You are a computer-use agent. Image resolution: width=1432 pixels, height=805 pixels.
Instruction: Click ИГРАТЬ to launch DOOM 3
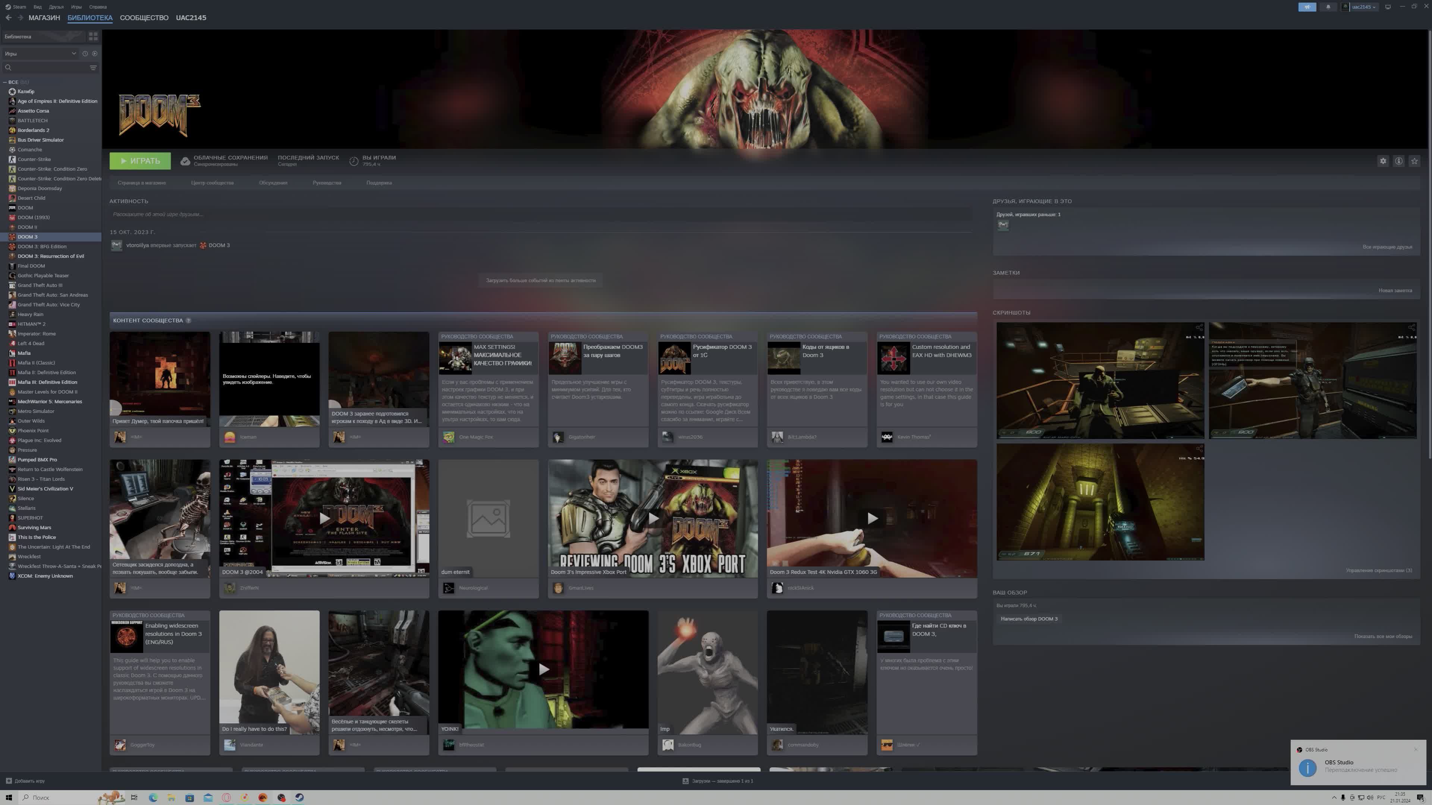point(139,161)
